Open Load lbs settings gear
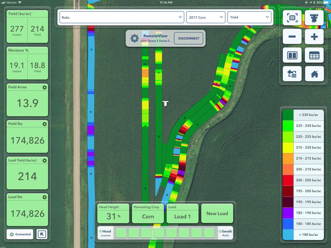Image resolution: width=331 pixels, height=248 pixels. [44, 197]
